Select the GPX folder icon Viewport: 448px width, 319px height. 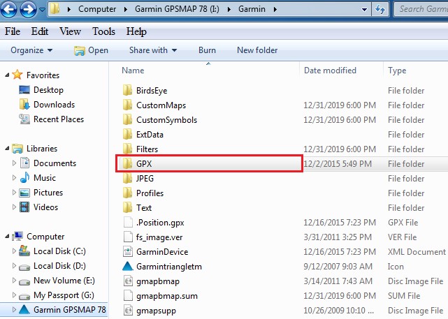tap(127, 163)
